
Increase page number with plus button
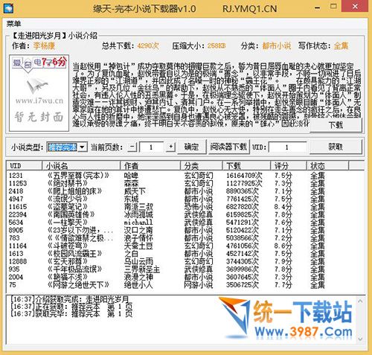170,147
